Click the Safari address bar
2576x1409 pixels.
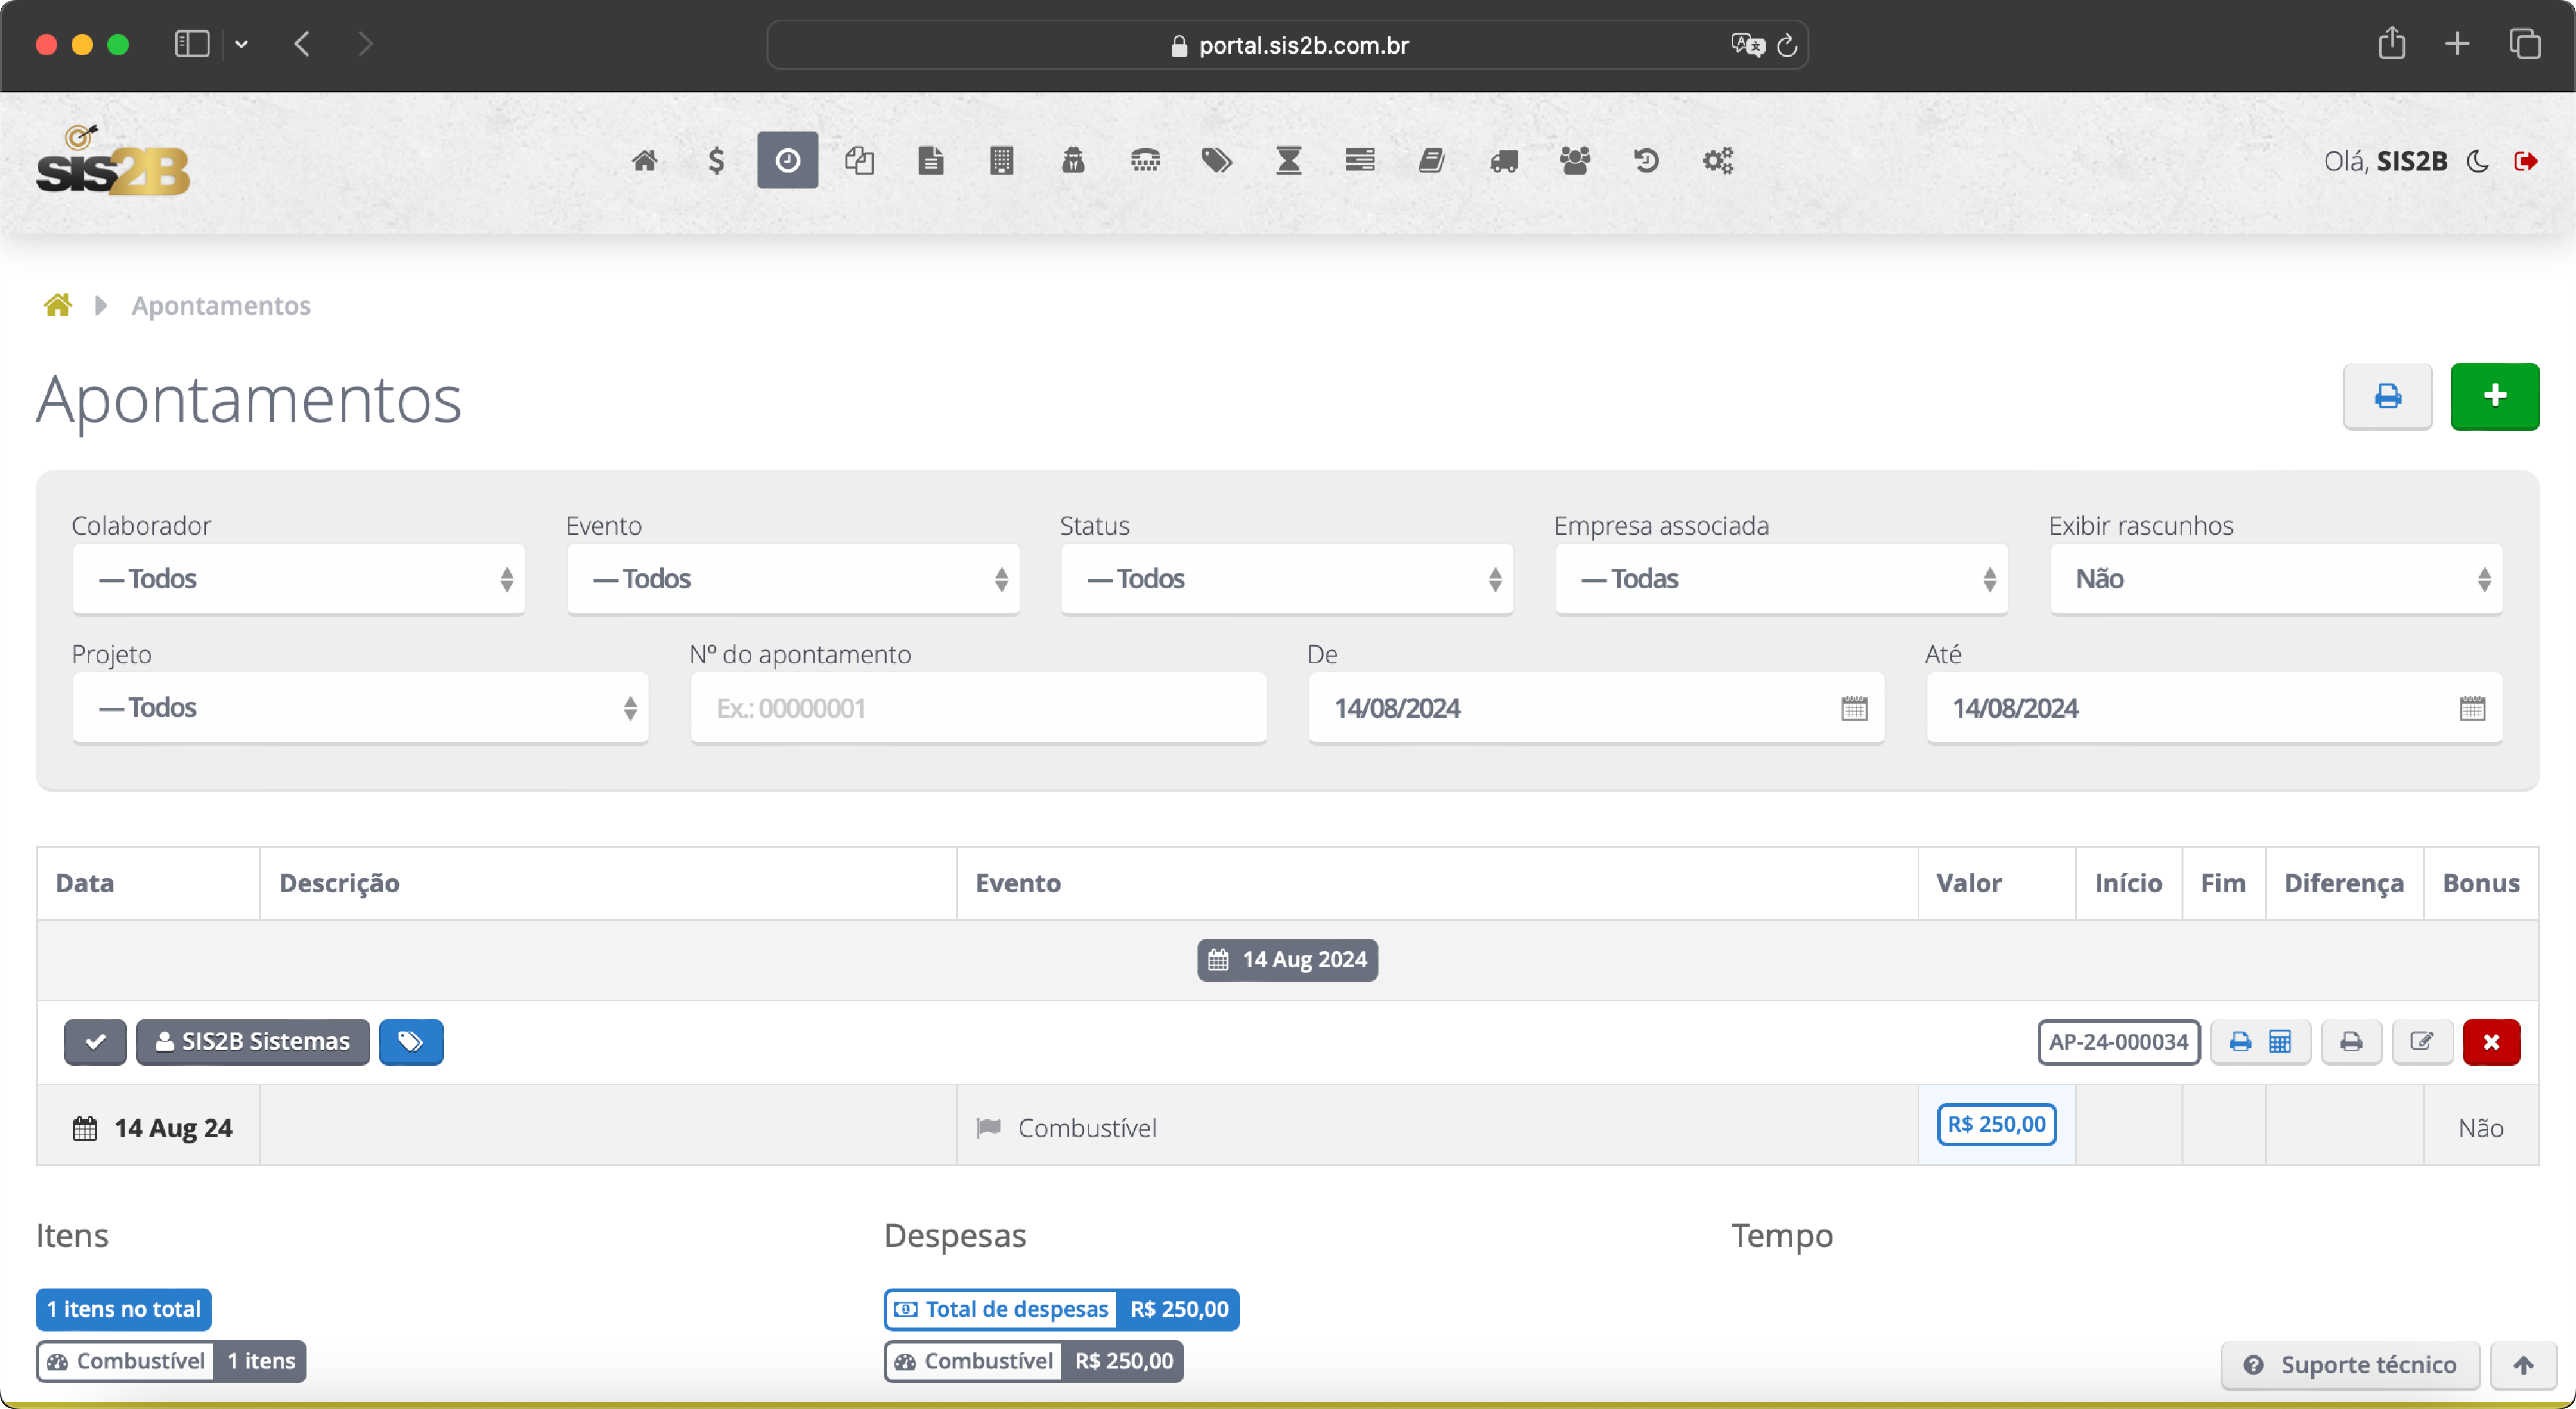point(1287,45)
